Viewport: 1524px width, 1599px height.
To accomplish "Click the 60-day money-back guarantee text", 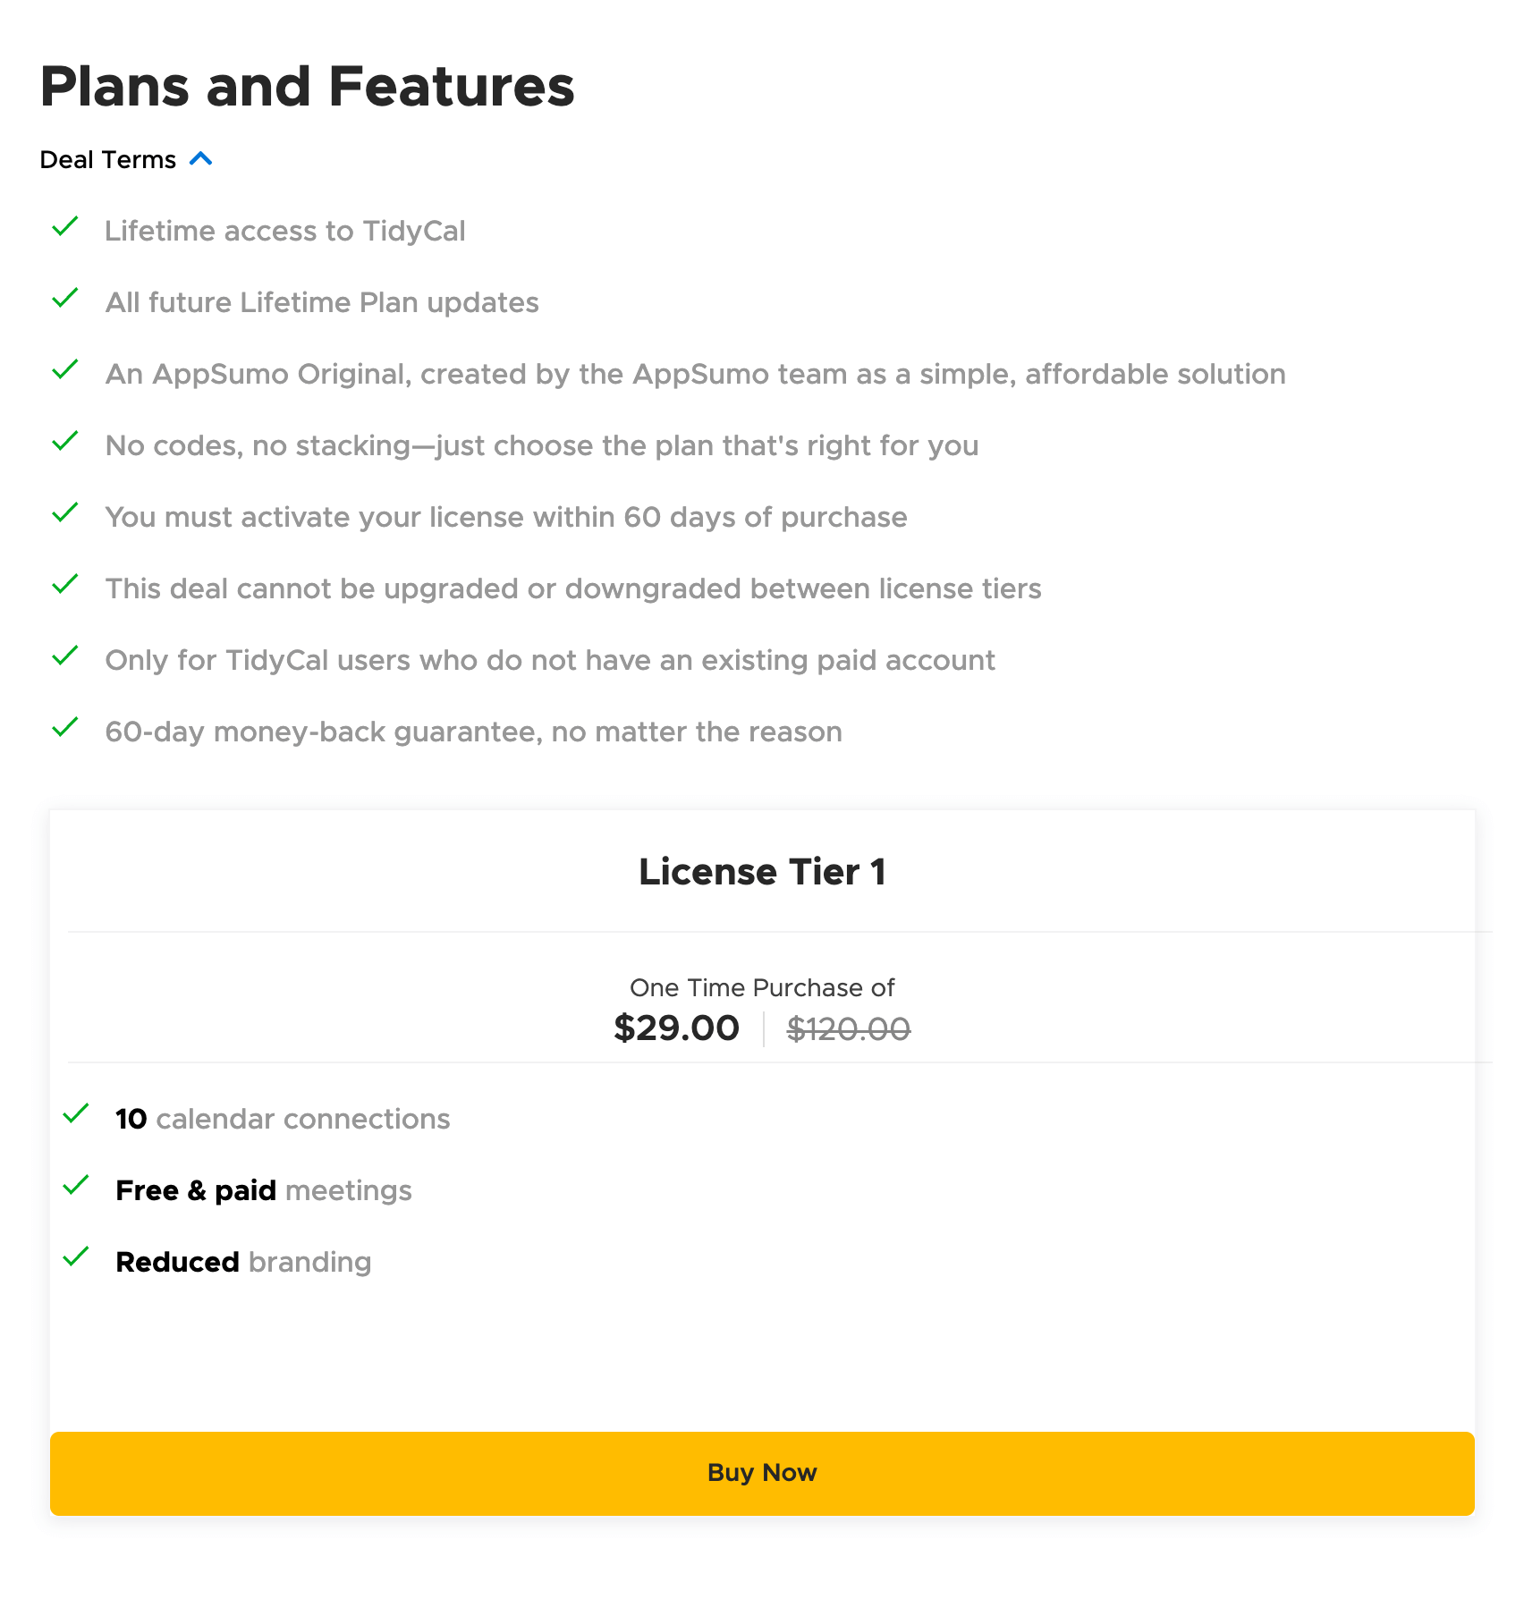I will pos(473,732).
